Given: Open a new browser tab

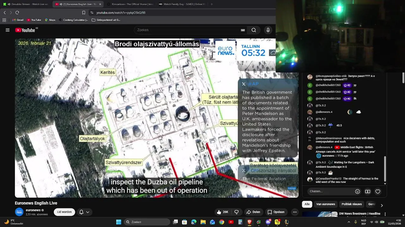Looking at the screenshot, I should 212,4.
